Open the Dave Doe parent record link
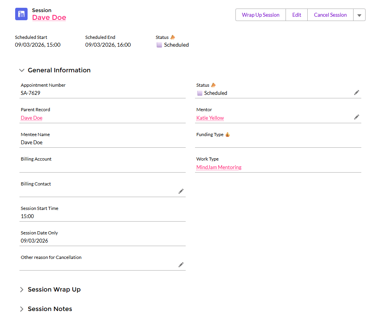Image resolution: width=378 pixels, height=325 pixels. (x=31, y=118)
